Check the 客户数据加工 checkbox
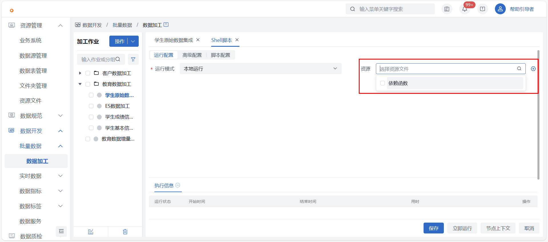 point(88,73)
